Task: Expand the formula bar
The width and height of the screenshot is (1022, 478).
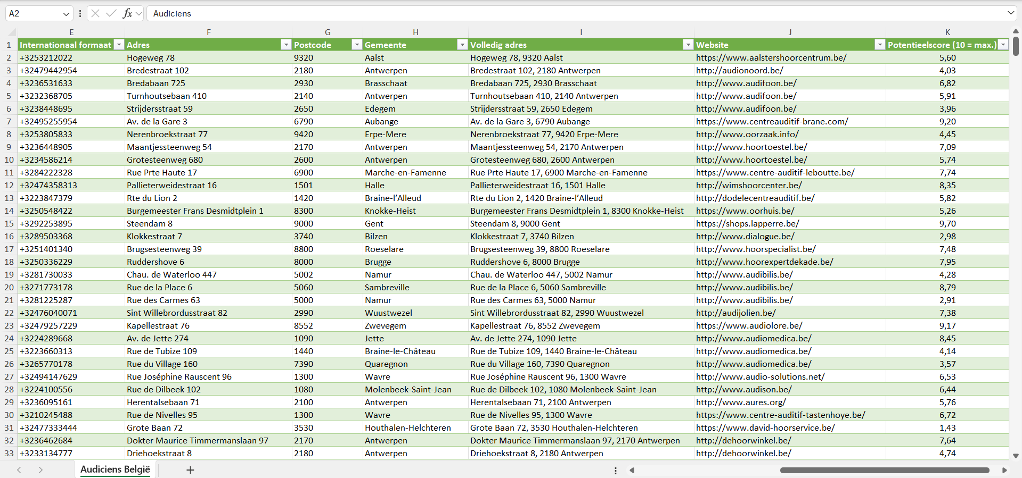Action: [x=1011, y=13]
